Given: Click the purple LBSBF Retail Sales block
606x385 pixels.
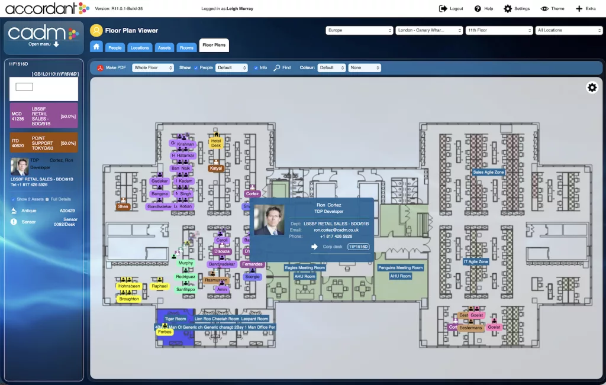Looking at the screenshot, I should (x=44, y=115).
